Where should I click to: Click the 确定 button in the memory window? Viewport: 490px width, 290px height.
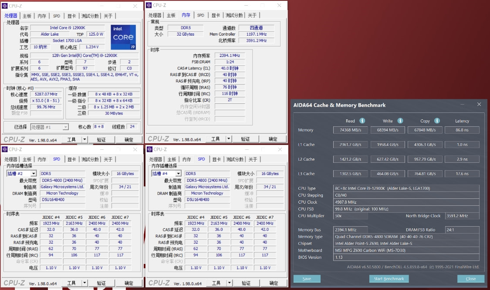coord(273,139)
